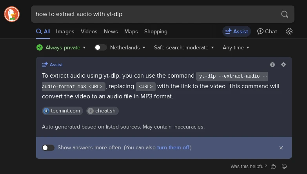Open the search settings gear icon
Screen dimensions: 307x174
click(x=289, y=31)
